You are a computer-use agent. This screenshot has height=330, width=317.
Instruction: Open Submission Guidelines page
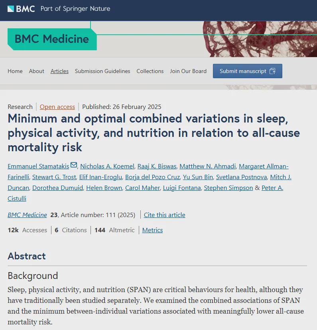(x=102, y=71)
